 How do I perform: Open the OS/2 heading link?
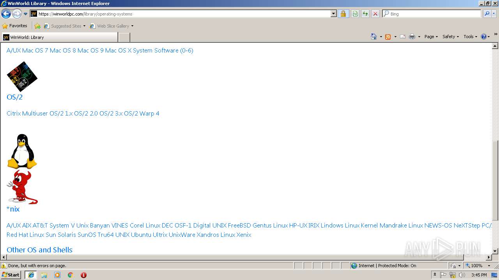[15, 97]
